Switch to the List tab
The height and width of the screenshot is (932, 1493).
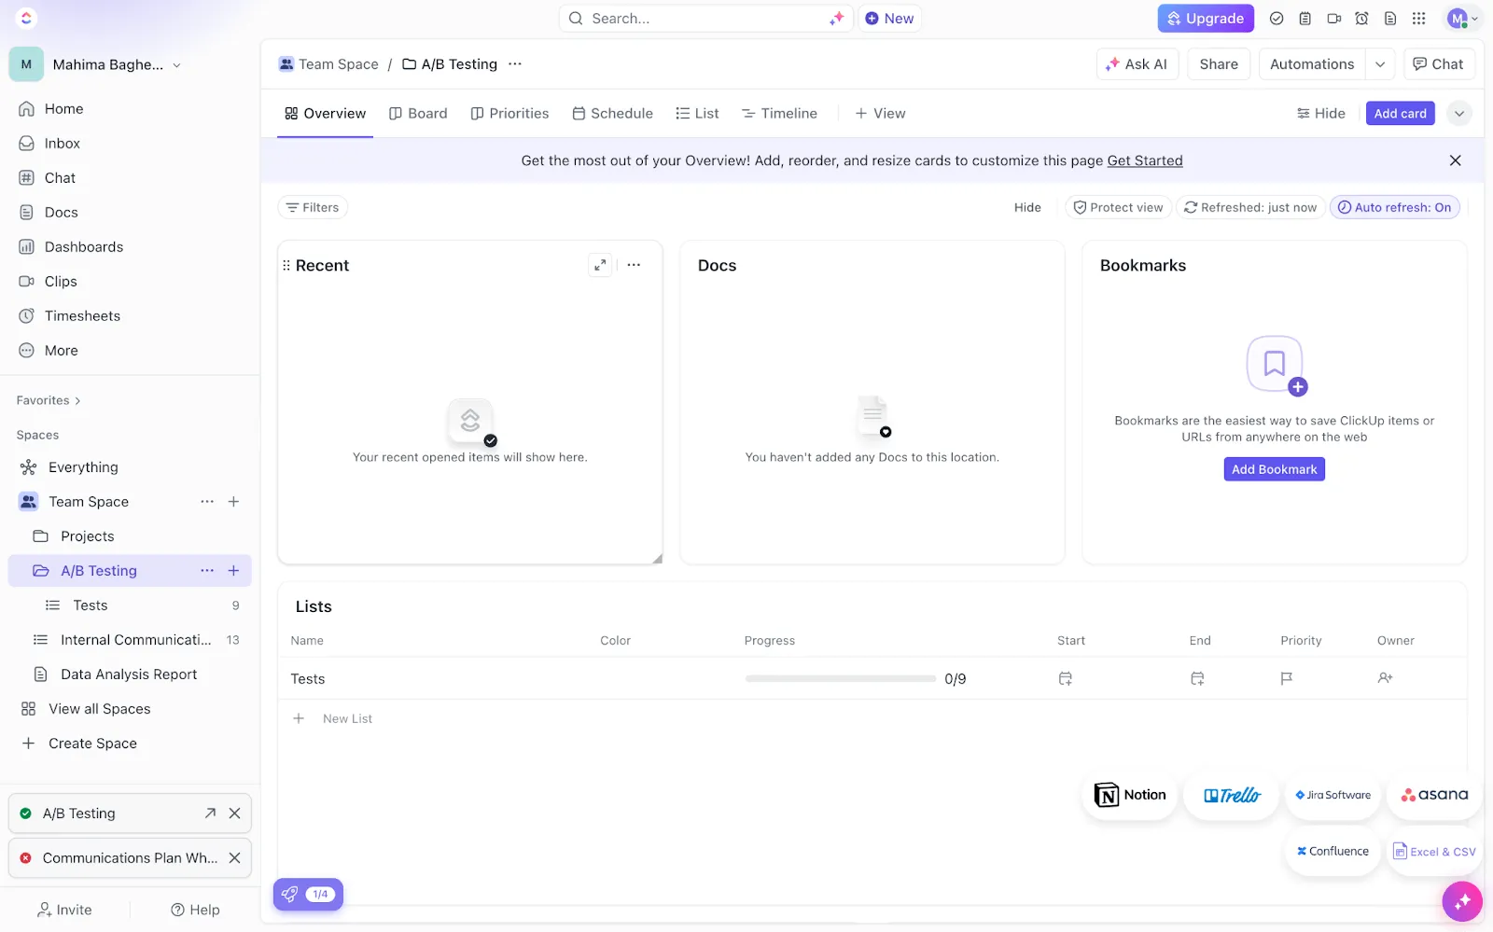pos(697,113)
